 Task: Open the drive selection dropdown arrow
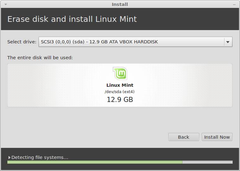[x=227, y=42]
